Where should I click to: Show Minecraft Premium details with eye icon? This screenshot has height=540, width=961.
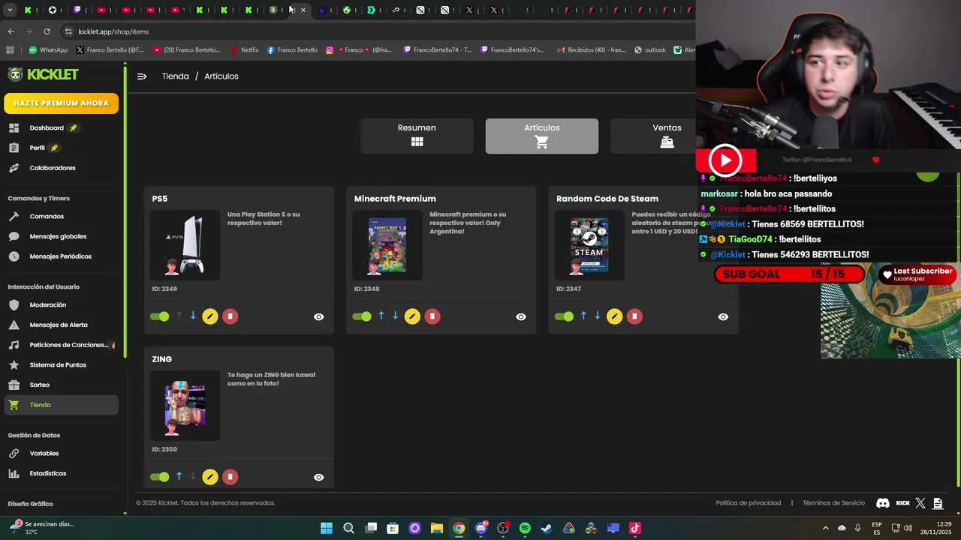(521, 317)
